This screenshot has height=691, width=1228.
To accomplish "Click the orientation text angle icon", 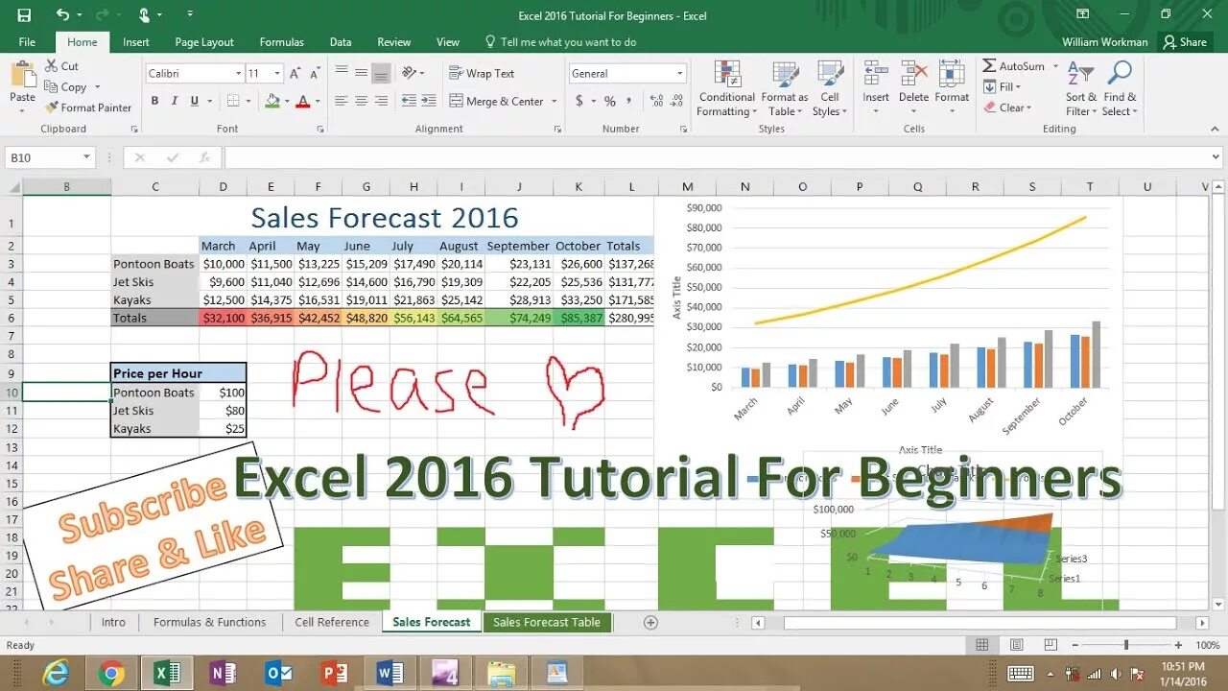I will (410, 73).
